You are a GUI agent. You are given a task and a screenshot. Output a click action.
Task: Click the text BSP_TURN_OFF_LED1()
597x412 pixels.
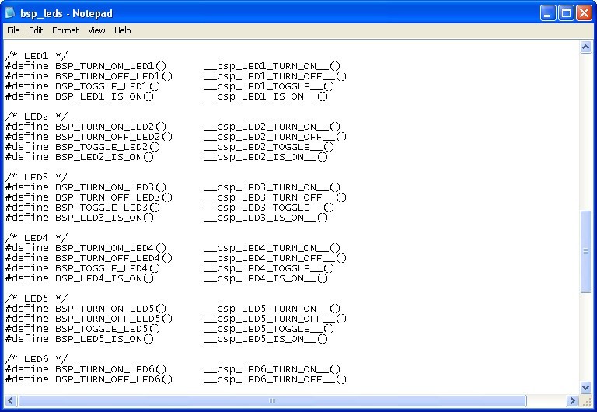pyautogui.click(x=113, y=76)
